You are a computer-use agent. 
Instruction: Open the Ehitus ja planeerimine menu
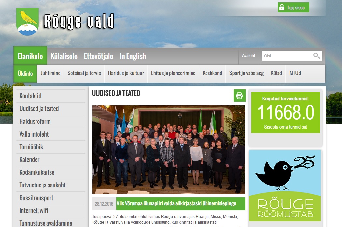point(173,73)
